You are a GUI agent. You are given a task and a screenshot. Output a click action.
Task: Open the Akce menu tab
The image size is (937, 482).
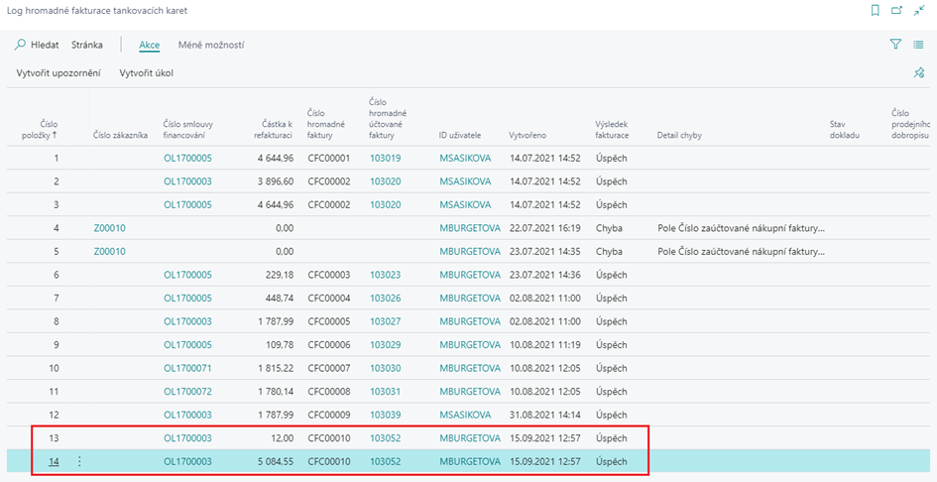149,45
